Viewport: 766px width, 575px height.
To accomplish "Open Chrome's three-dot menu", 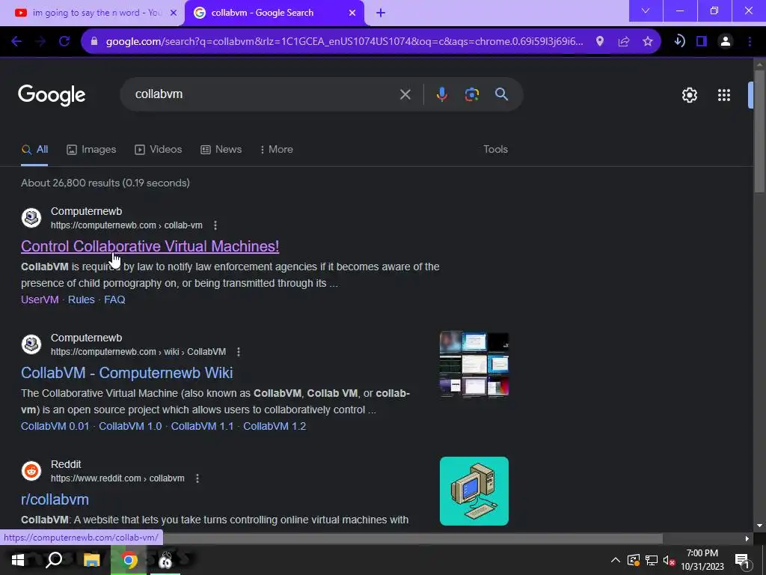I will pyautogui.click(x=750, y=42).
